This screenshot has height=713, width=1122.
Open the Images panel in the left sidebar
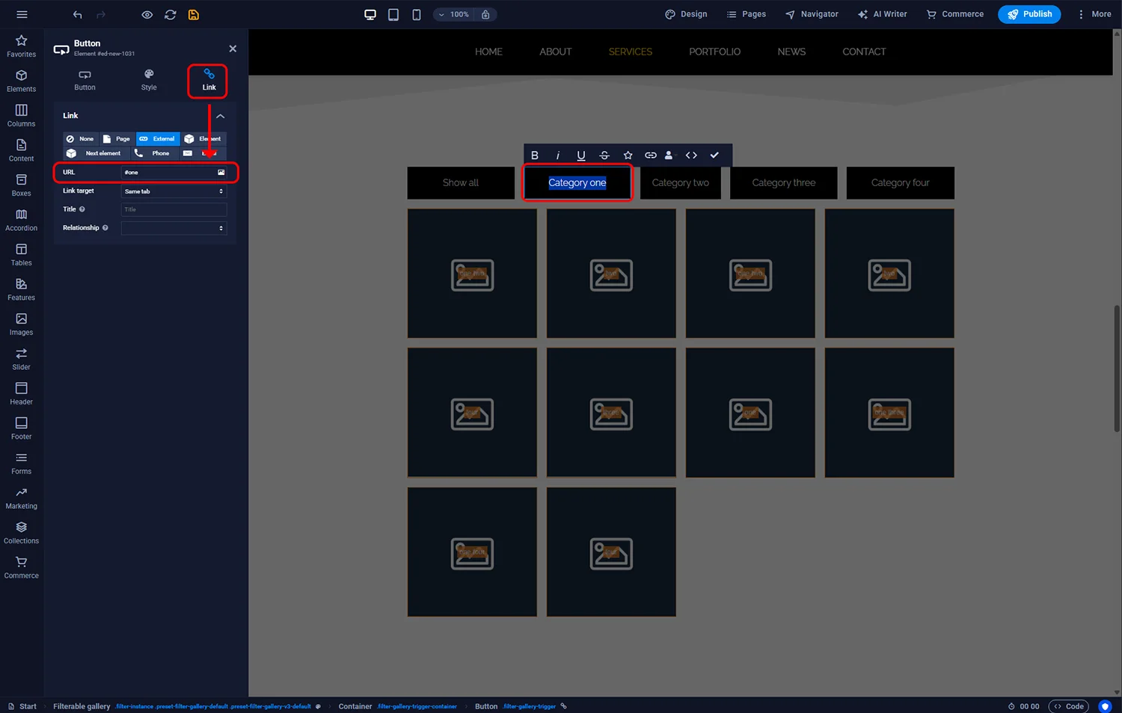pyautogui.click(x=21, y=323)
